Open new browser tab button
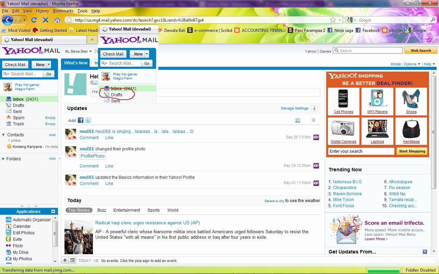Screen dimensions: 439x274 [92, 39]
